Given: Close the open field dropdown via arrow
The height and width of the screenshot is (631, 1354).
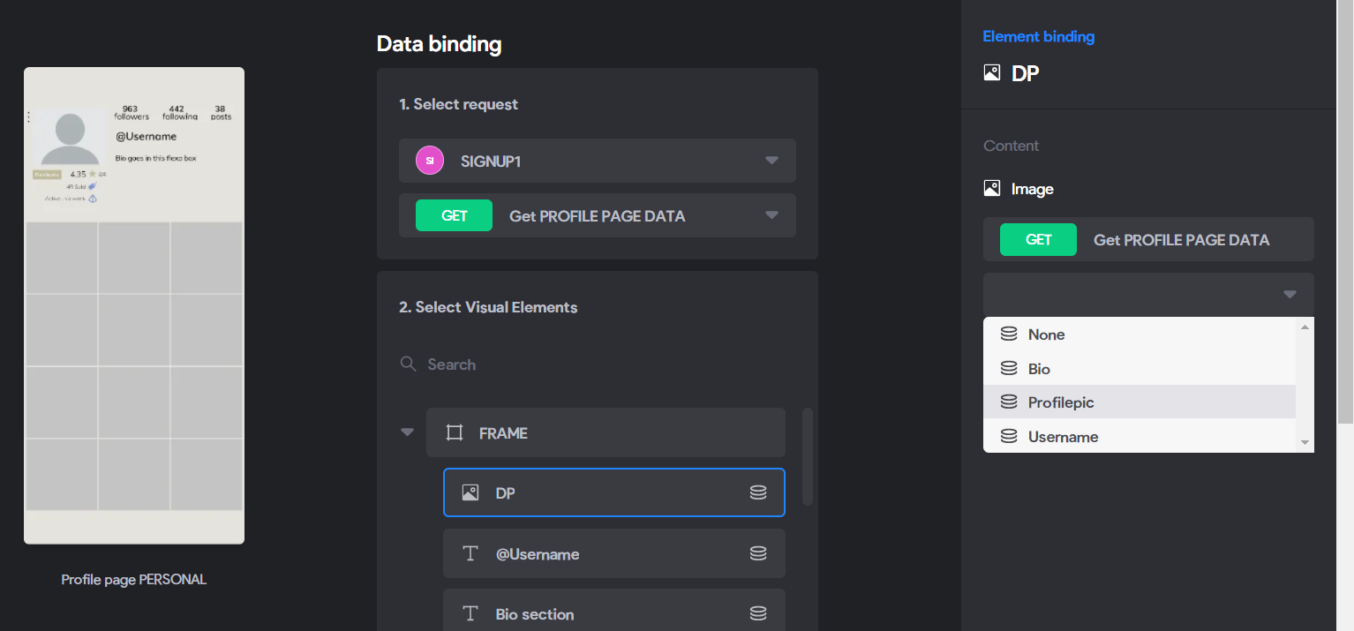Looking at the screenshot, I should [x=1290, y=295].
